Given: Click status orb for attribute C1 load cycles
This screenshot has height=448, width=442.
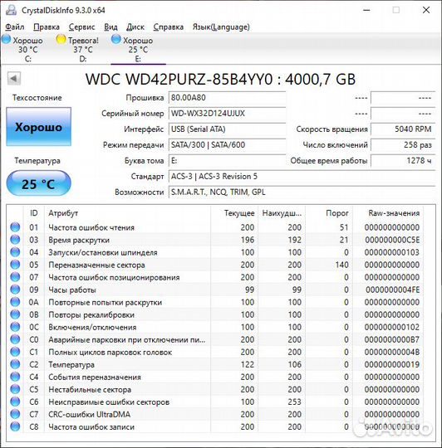Looking at the screenshot, I should [x=15, y=352].
